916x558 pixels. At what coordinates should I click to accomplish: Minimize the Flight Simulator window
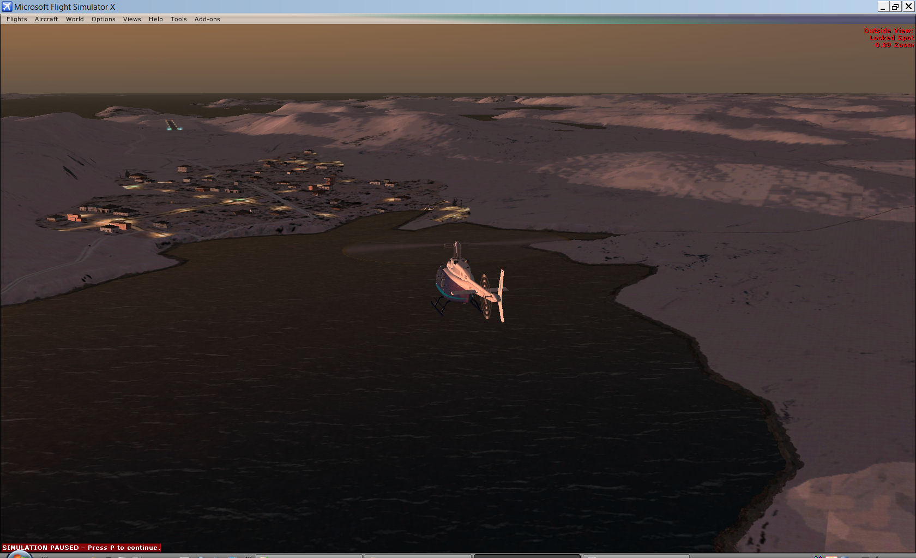[883, 7]
